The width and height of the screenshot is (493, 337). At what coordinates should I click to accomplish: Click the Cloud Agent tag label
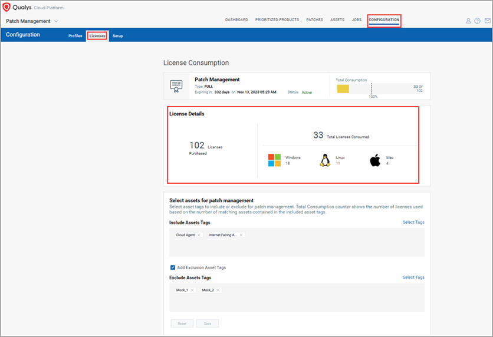coord(185,235)
